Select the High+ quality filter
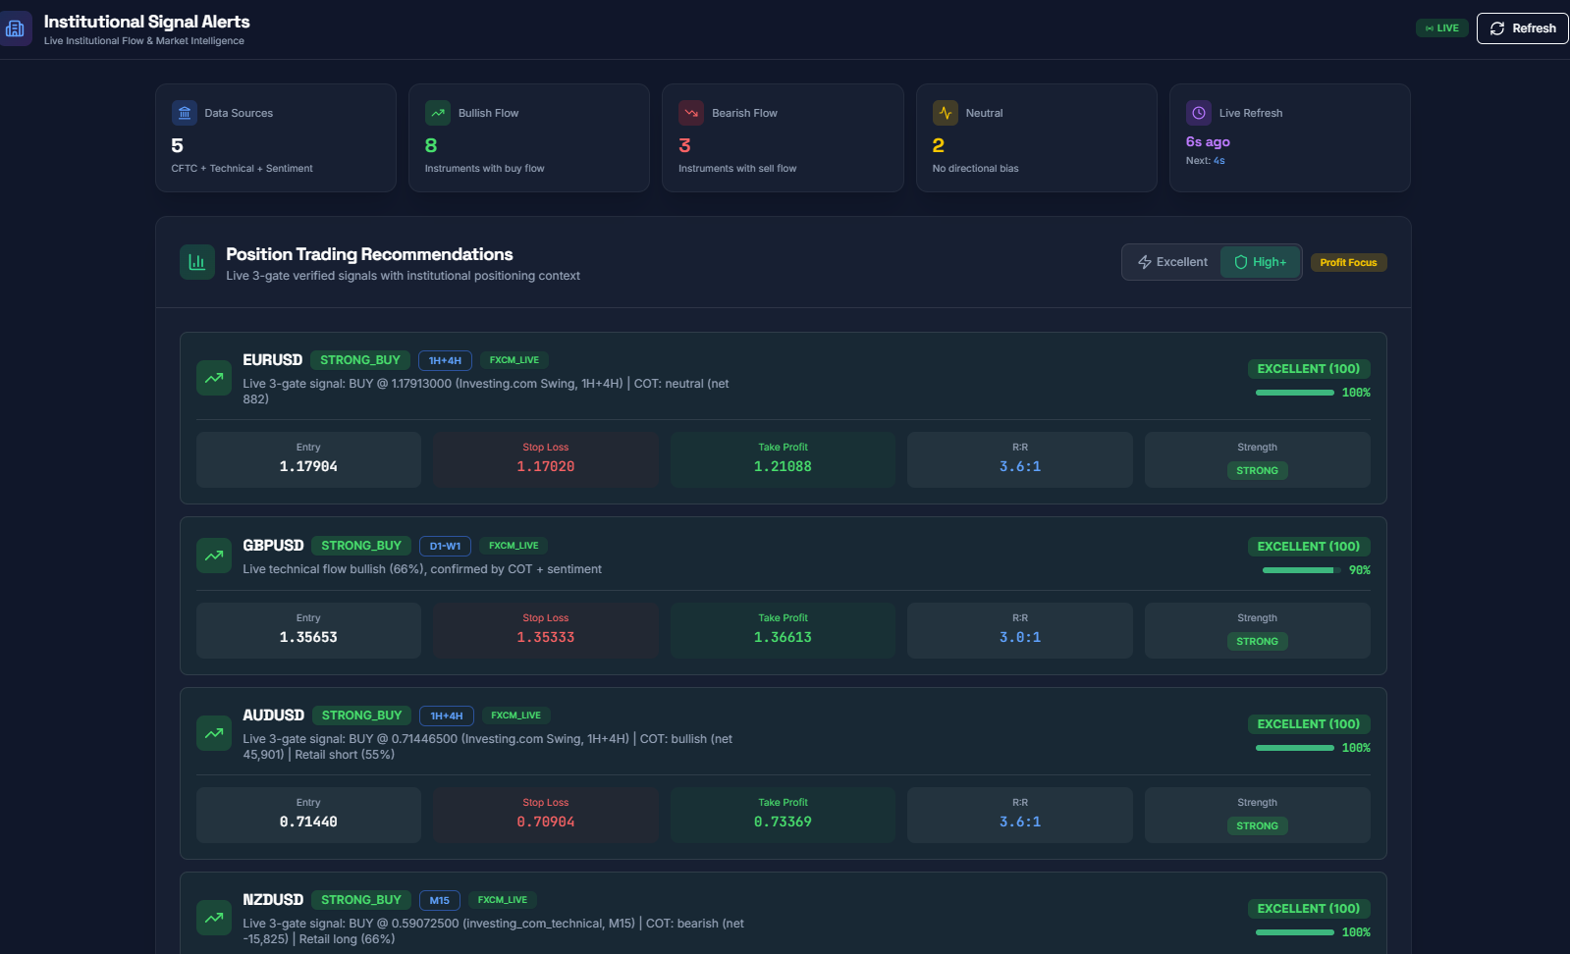Viewport: 1570px width, 954px height. coord(1261,262)
